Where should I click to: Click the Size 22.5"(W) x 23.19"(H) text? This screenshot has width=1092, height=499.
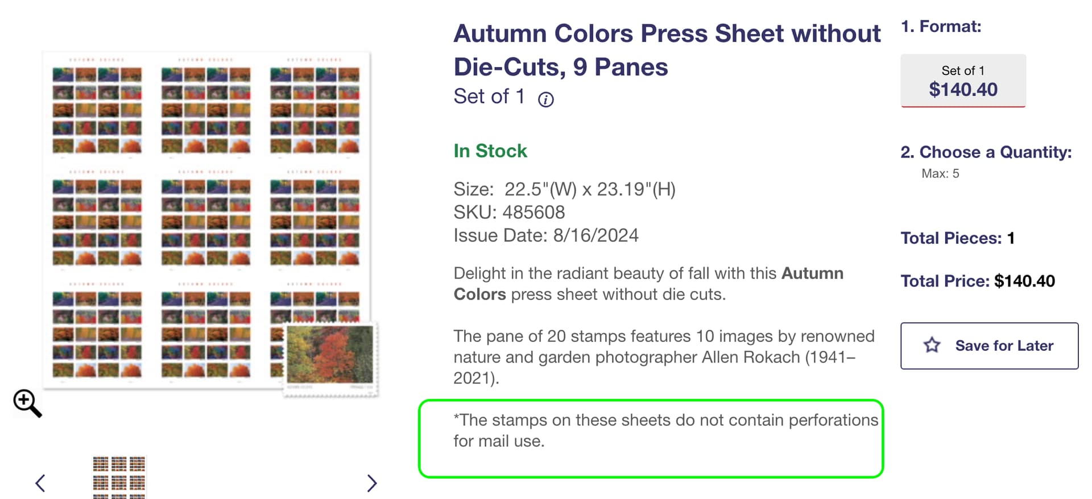point(564,189)
